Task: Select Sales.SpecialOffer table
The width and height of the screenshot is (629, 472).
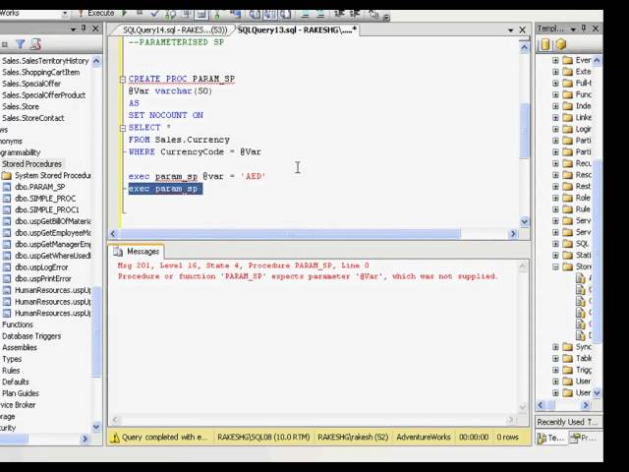Action: pyautogui.click(x=31, y=84)
